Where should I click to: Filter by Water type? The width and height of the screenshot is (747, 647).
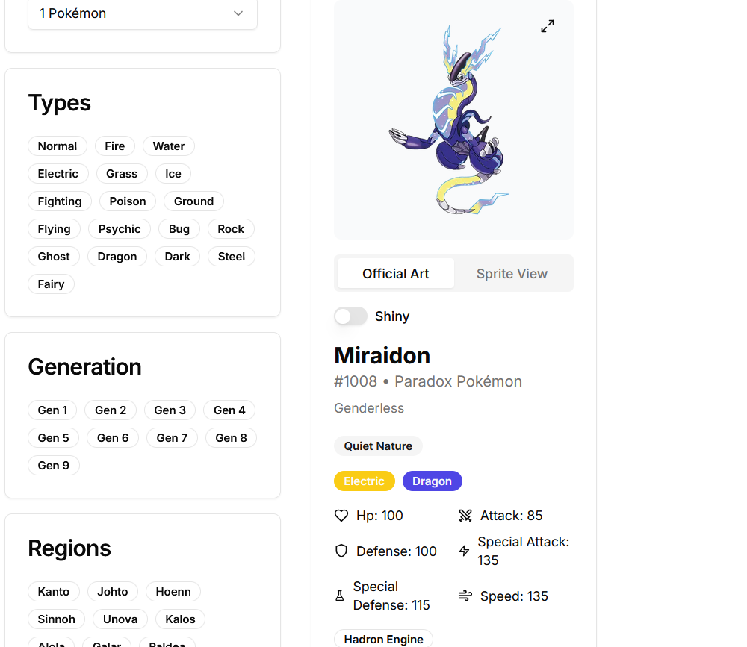169,146
